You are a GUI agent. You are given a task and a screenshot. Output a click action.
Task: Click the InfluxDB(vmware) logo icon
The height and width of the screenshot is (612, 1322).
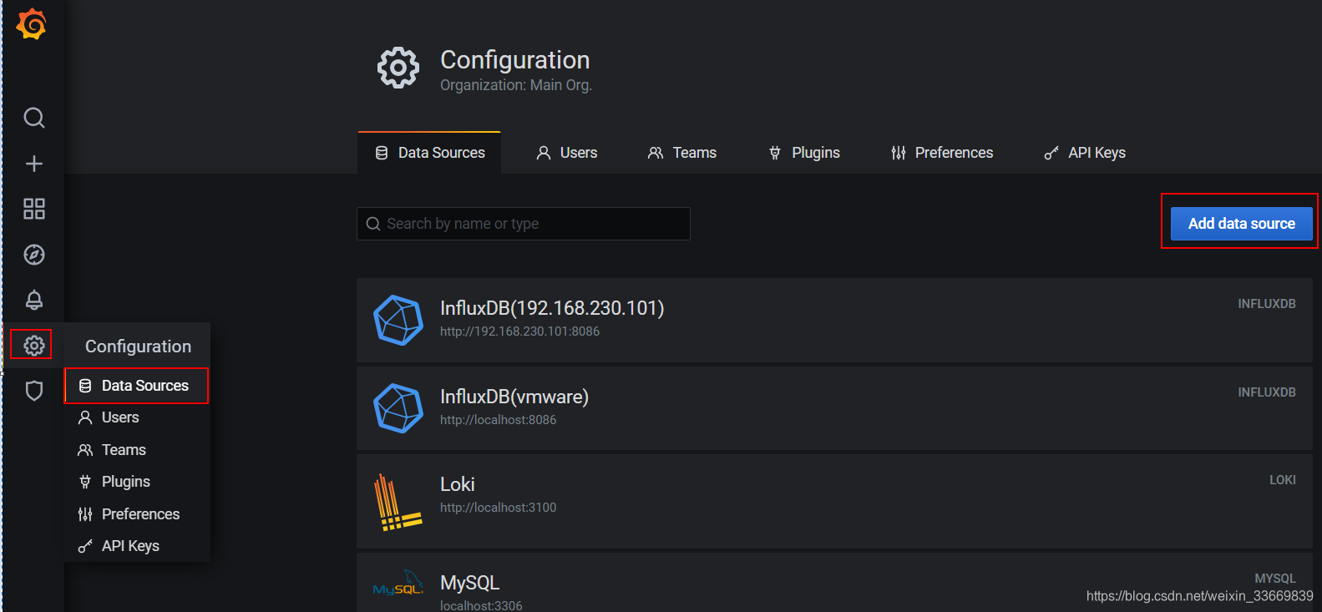click(x=398, y=408)
